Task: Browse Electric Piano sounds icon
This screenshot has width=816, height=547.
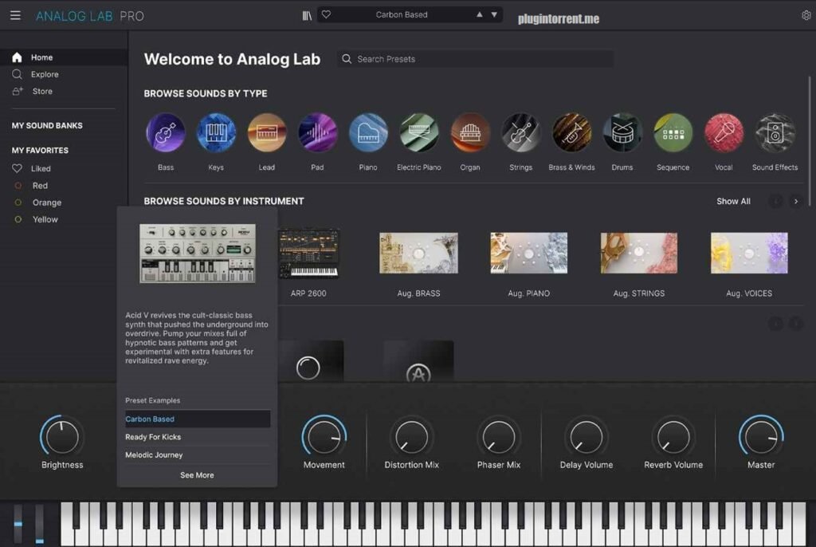Action: 419,133
